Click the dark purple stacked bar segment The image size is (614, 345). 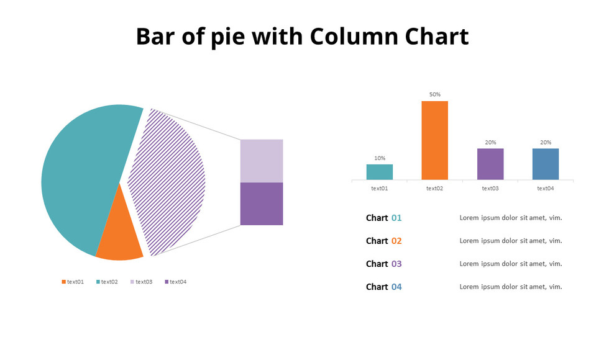tap(261, 204)
